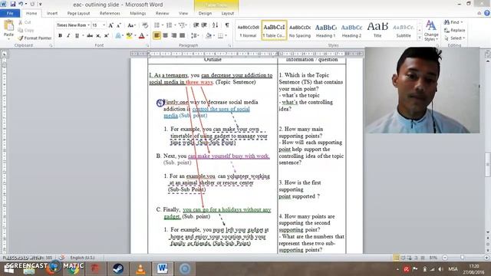Click the Word Help question mark icon

(x=487, y=13)
